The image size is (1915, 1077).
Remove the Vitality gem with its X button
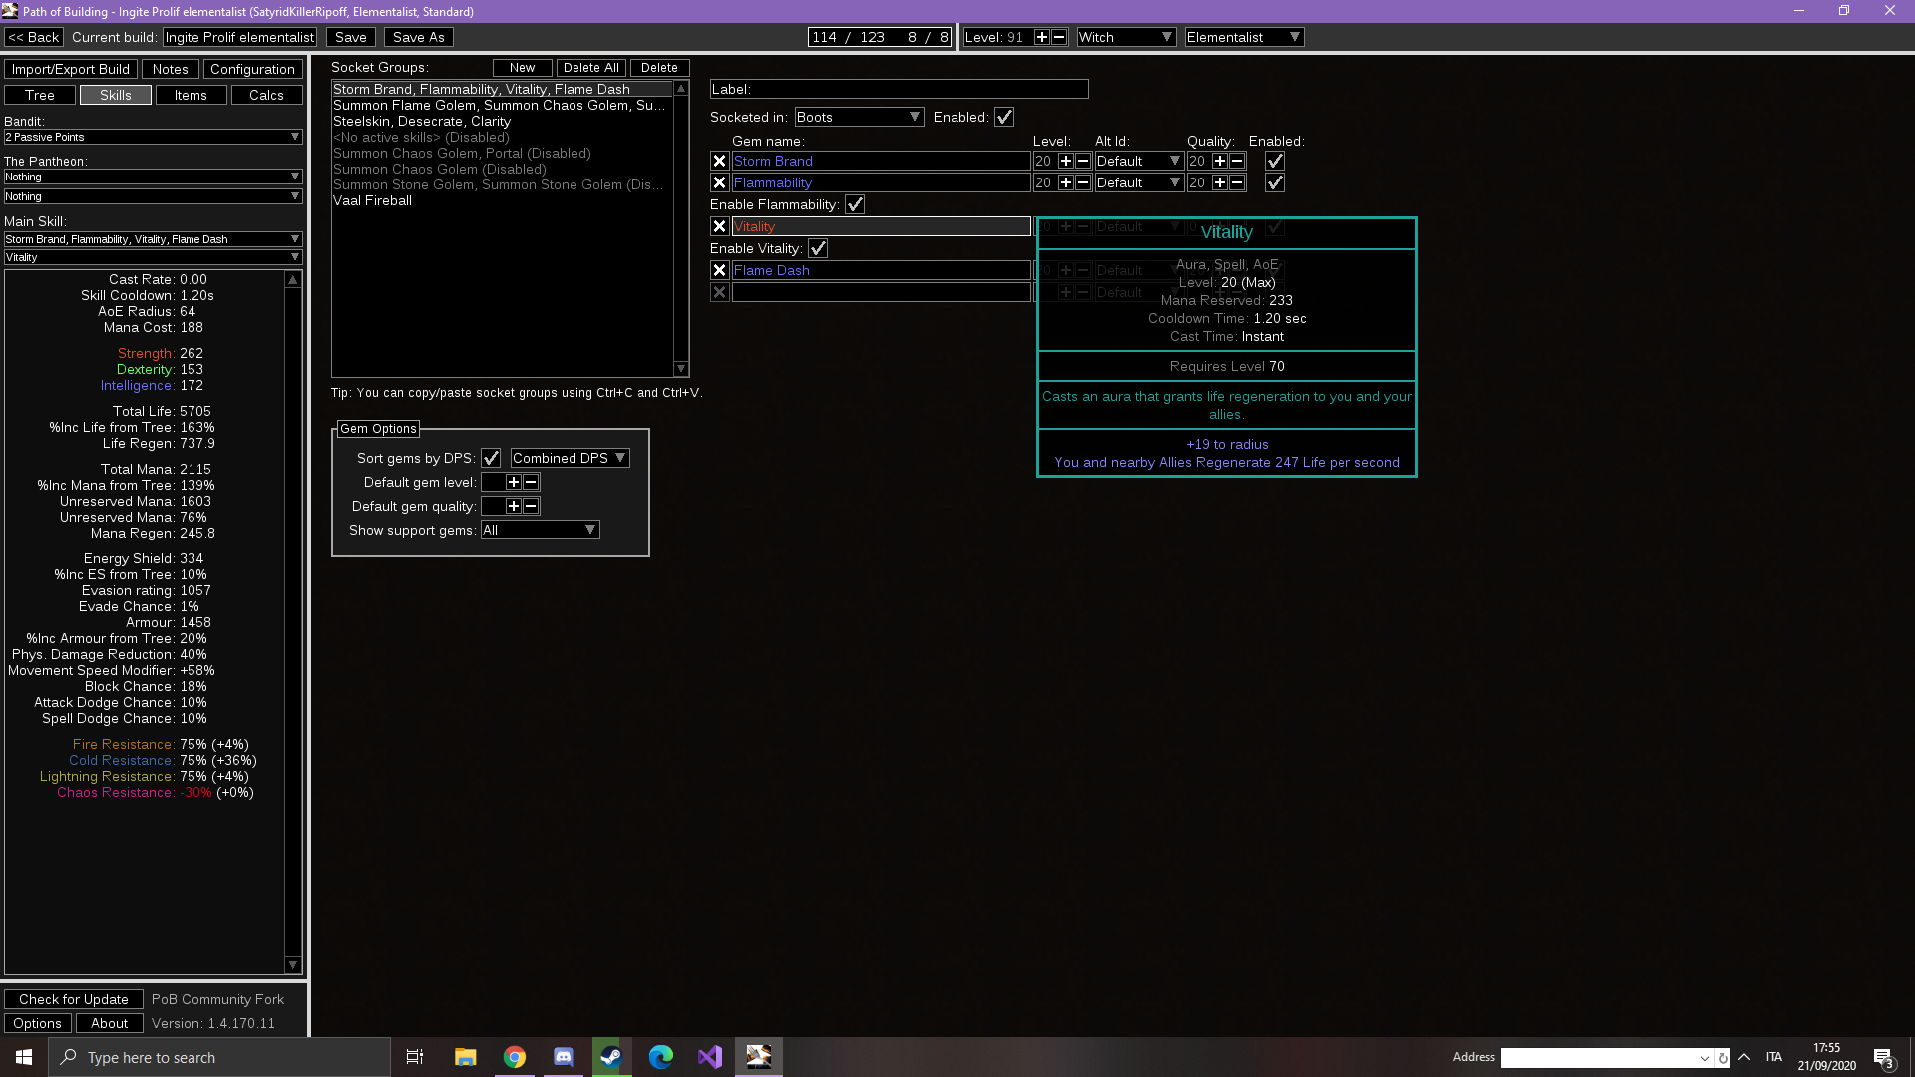[719, 226]
